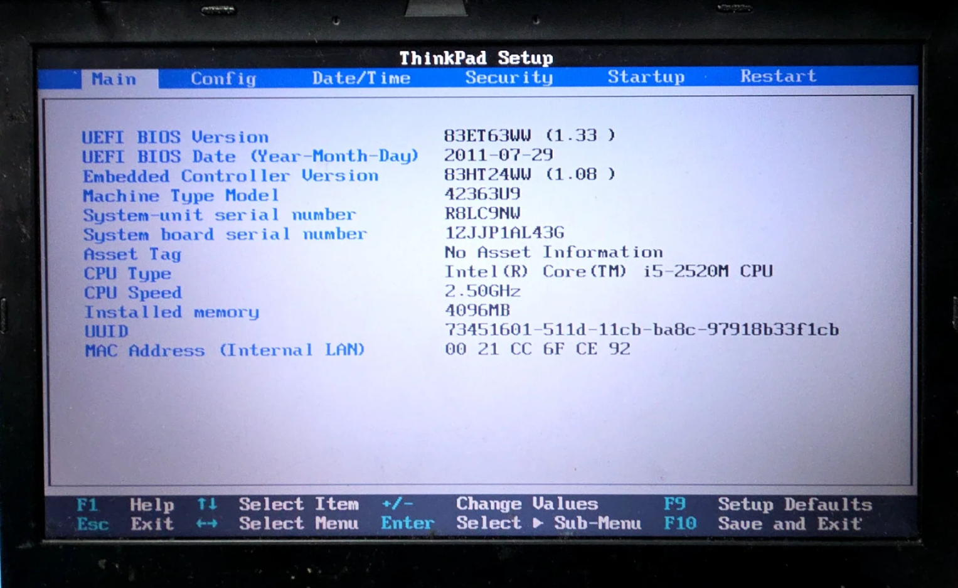Select the date value 2011-07-29
This screenshot has height=588, width=958.
click(499, 154)
